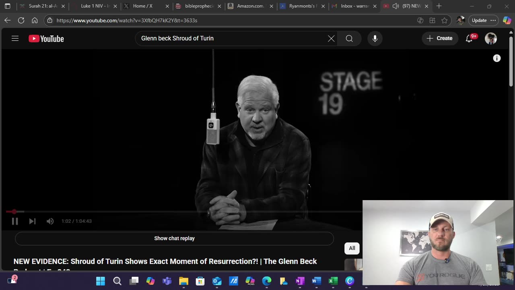Launch Copilot from taskbar

(x=150, y=281)
